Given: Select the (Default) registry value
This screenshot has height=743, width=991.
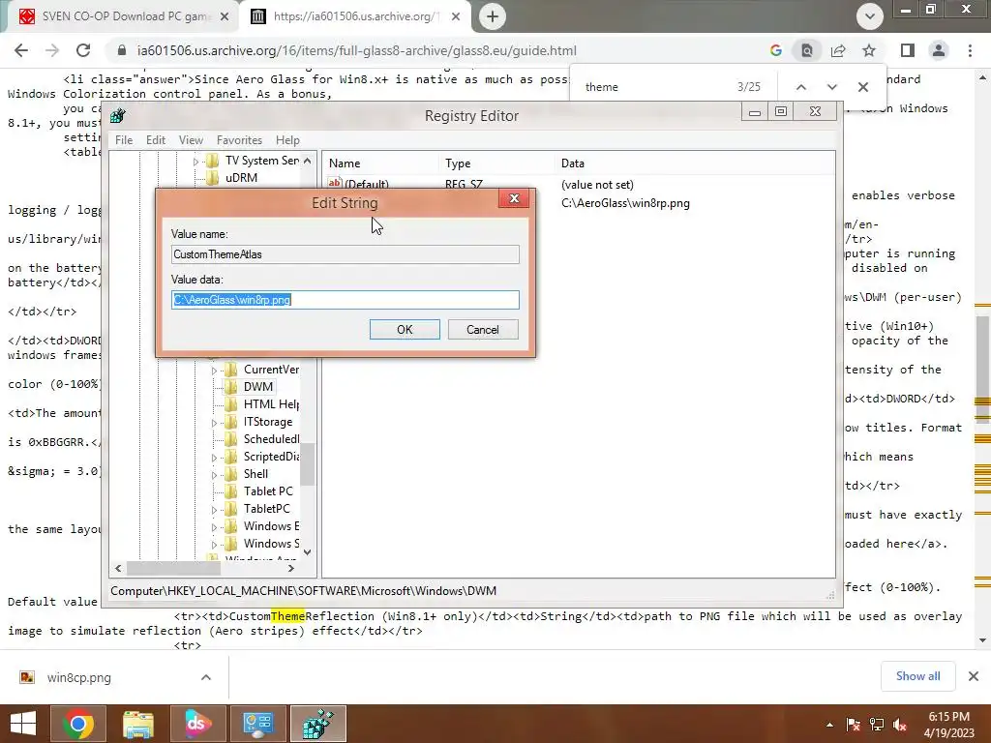Looking at the screenshot, I should (x=367, y=185).
